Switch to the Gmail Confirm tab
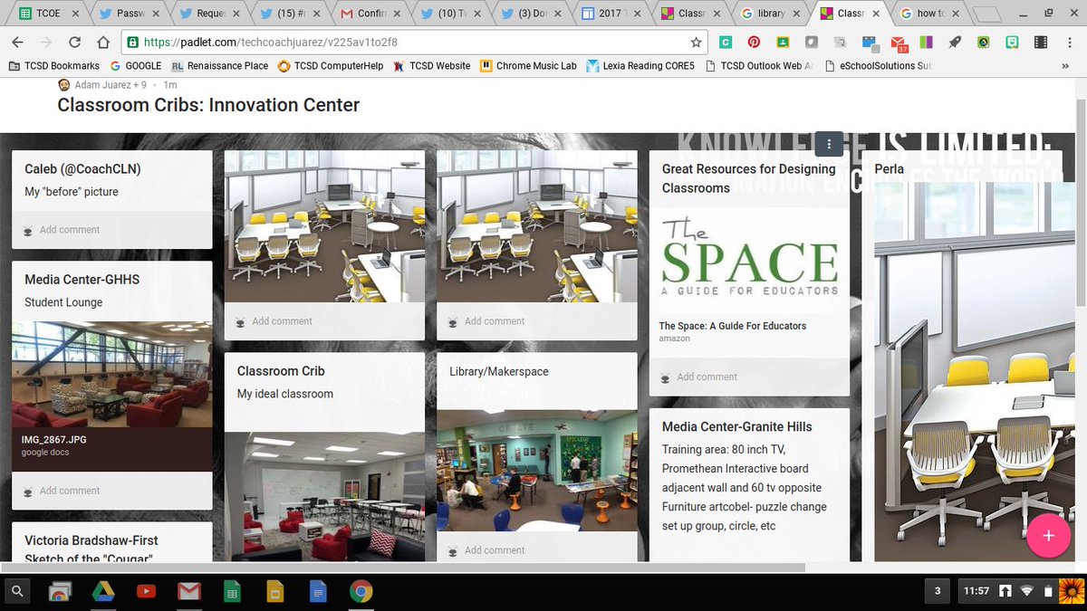The width and height of the screenshot is (1087, 611). [x=371, y=14]
